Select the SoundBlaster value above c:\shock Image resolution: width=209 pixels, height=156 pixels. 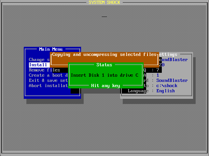point(172,81)
